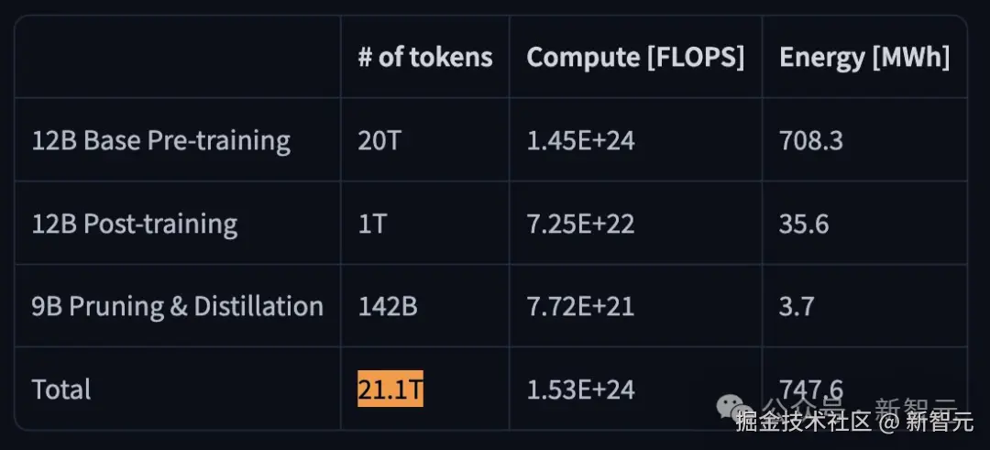Click the 708.3 energy value
The width and height of the screenshot is (990, 450).
pos(811,140)
